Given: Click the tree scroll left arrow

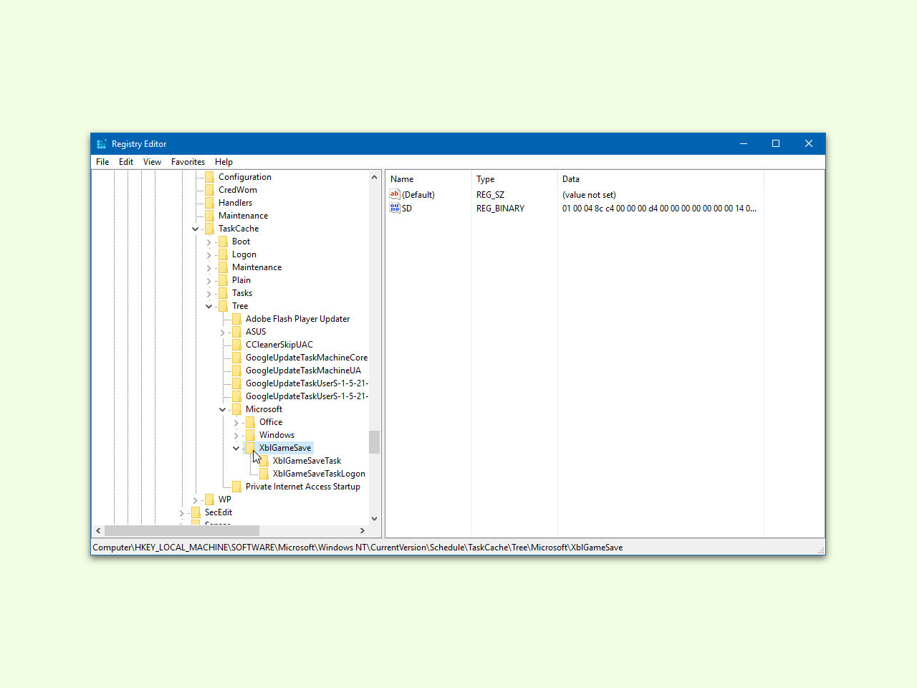Looking at the screenshot, I should pyautogui.click(x=98, y=531).
